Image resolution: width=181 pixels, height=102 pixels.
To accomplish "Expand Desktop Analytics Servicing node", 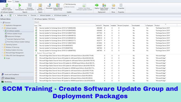I will (x=2, y=50).
